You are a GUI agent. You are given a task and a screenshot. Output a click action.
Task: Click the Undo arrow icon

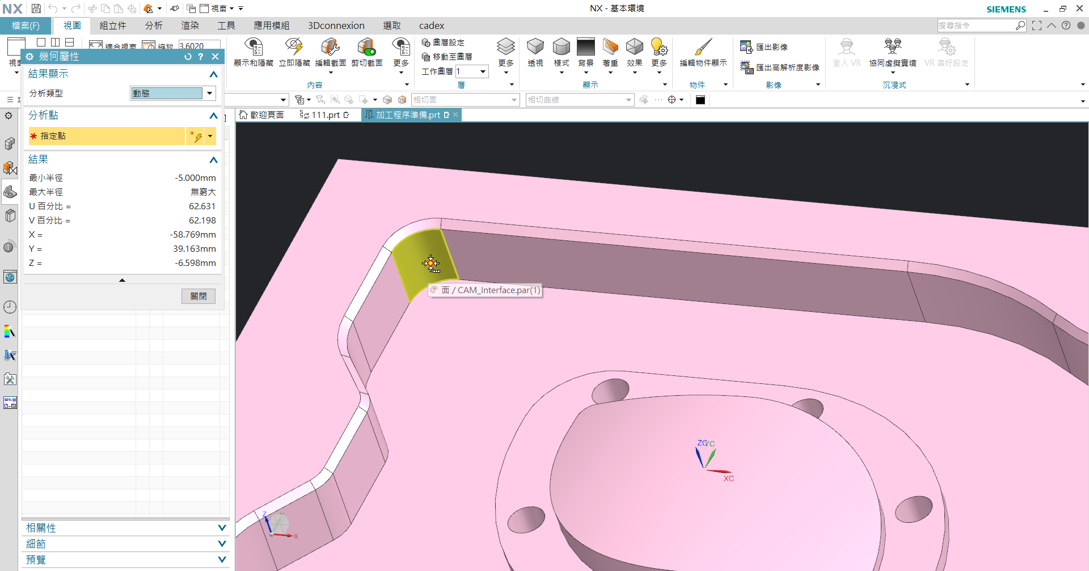53,9
